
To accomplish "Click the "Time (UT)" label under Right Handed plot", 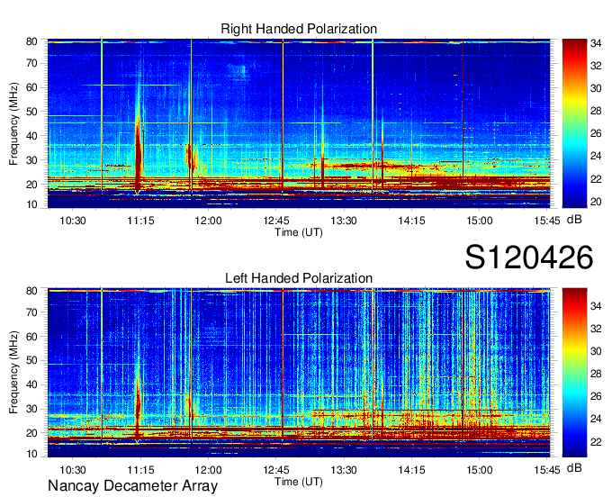I will [299, 232].
